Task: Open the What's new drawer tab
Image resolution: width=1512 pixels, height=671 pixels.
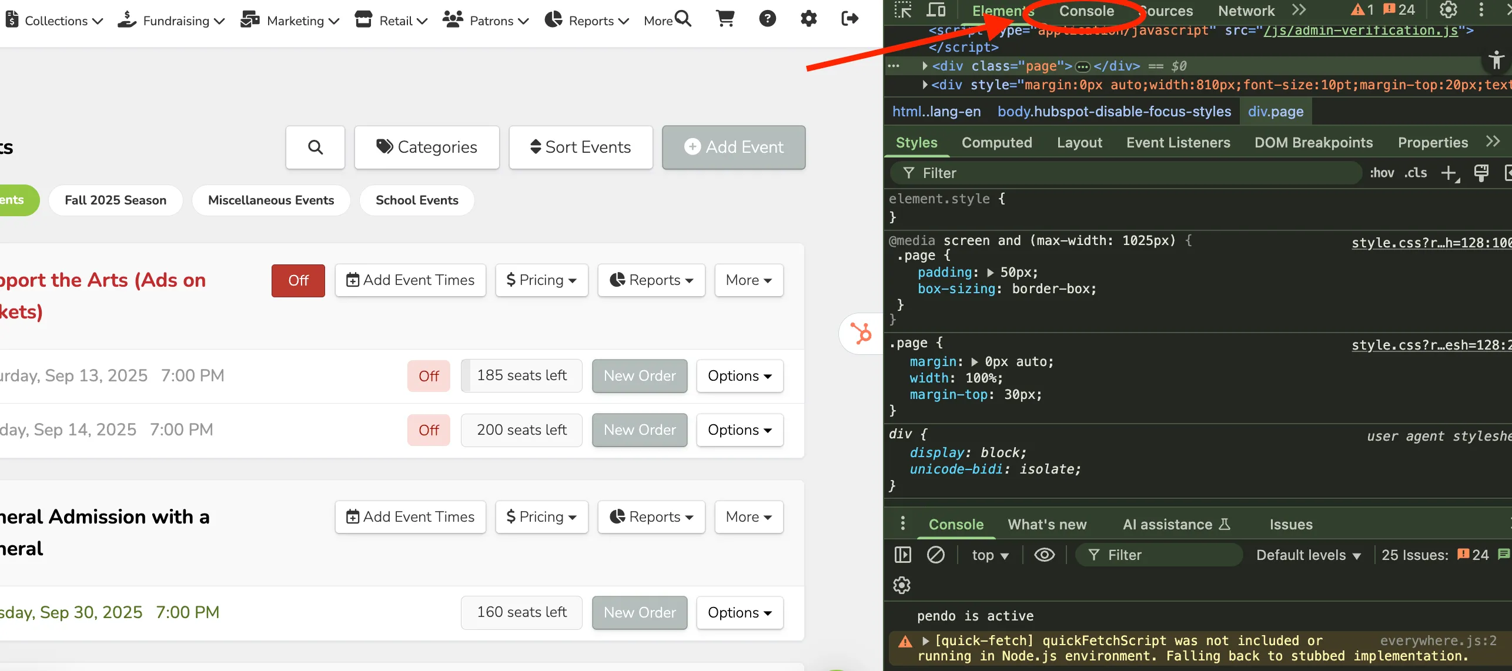Action: pyautogui.click(x=1047, y=524)
